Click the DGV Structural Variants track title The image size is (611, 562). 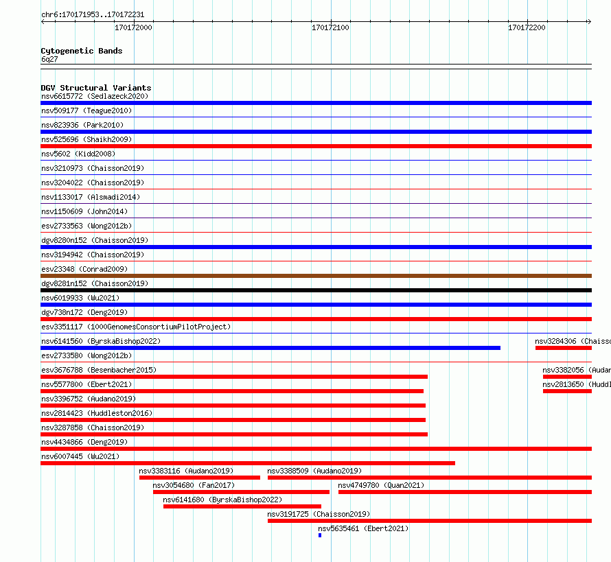tap(96, 88)
